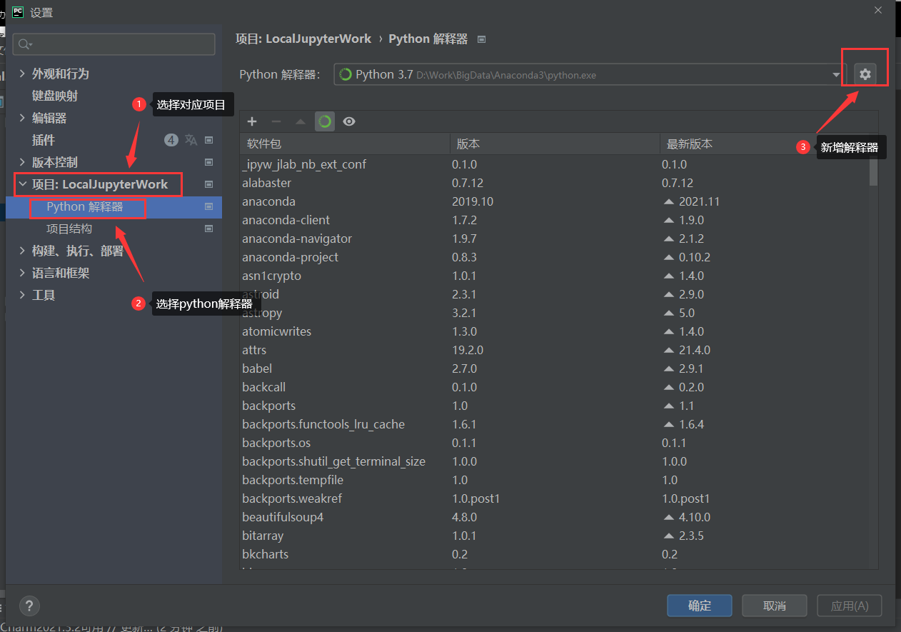Screen dimensions: 901x632
Task: Select the babel package row
Action: (x=554, y=368)
